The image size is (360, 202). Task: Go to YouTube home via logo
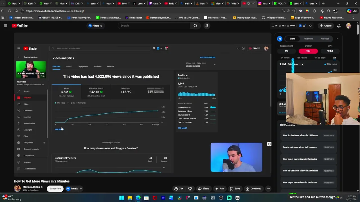click(20, 26)
